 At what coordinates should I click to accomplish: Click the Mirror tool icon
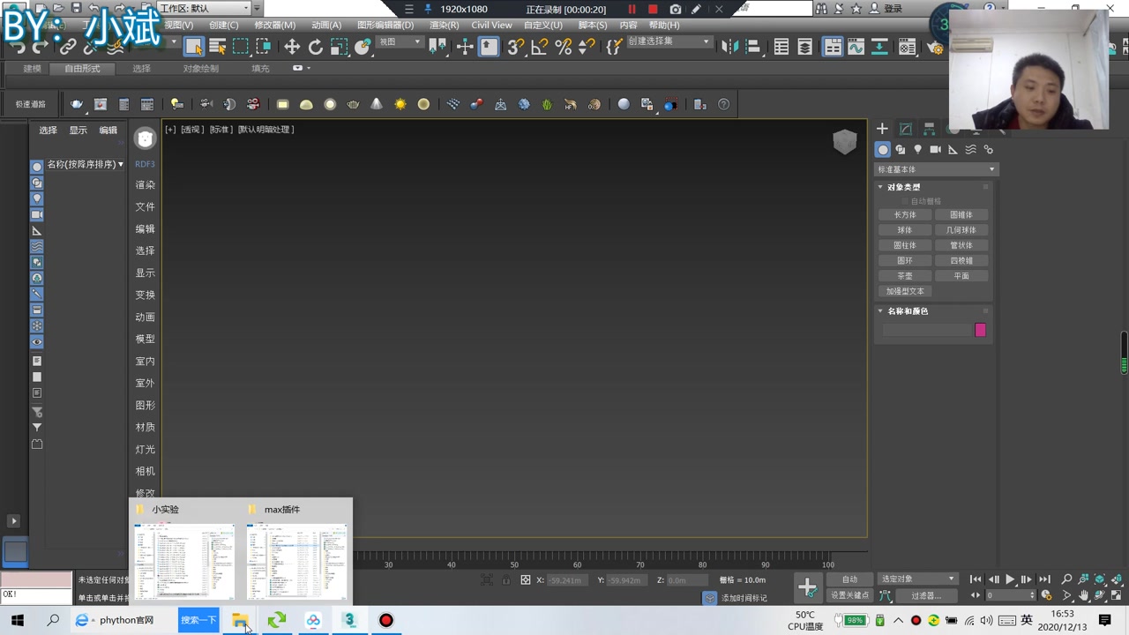729,47
